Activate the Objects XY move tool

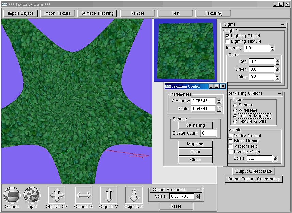point(56,195)
